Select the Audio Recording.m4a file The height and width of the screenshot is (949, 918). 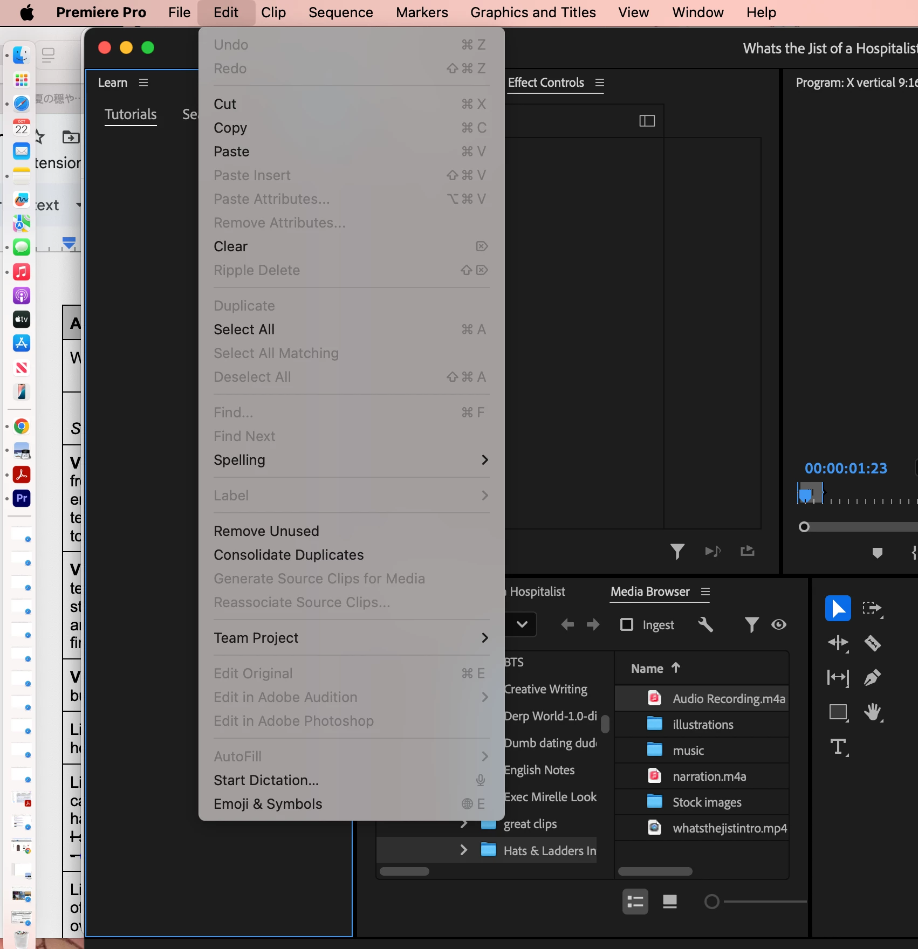click(702, 698)
